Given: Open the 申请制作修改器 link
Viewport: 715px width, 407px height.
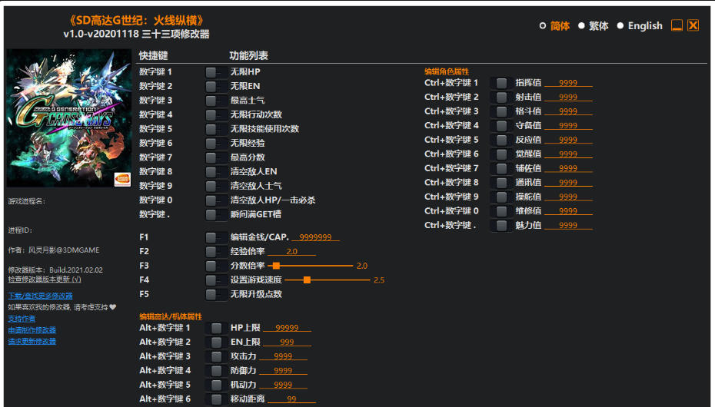Looking at the screenshot, I should click(32, 330).
